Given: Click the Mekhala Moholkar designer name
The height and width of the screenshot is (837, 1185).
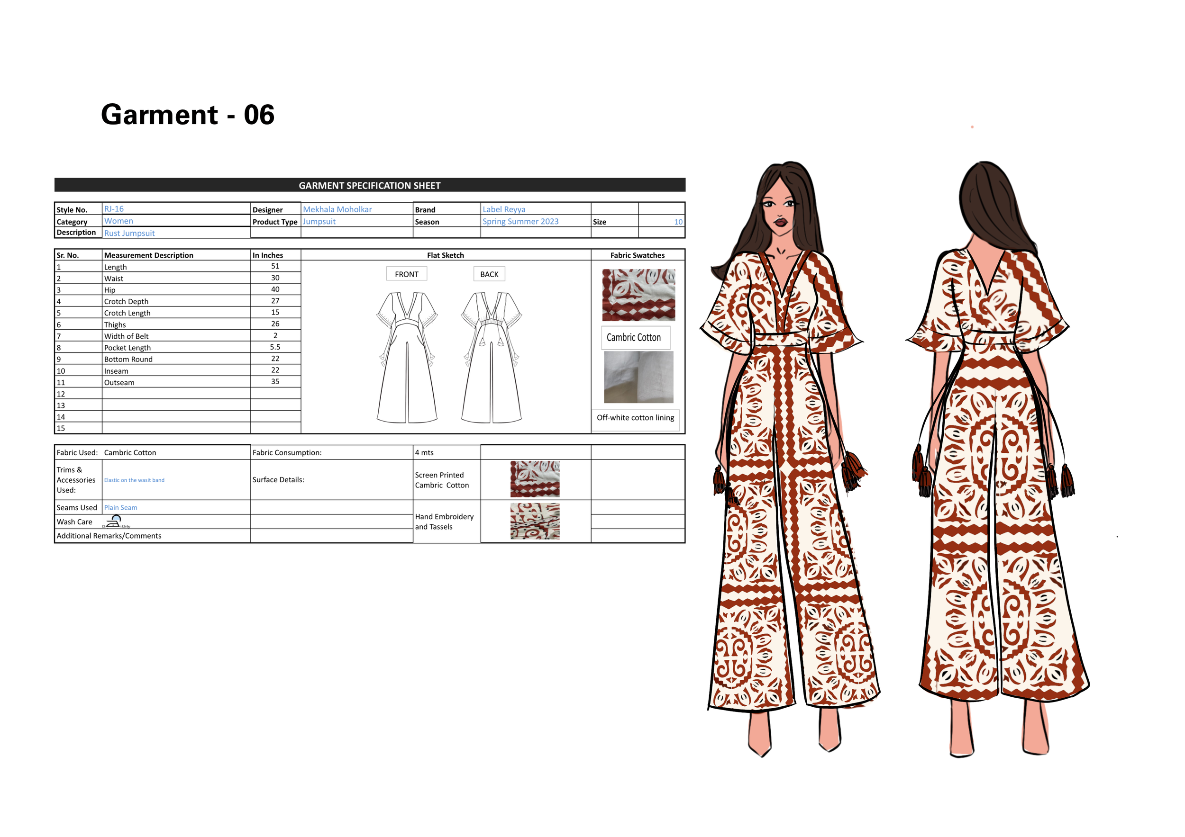Looking at the screenshot, I should [x=337, y=209].
